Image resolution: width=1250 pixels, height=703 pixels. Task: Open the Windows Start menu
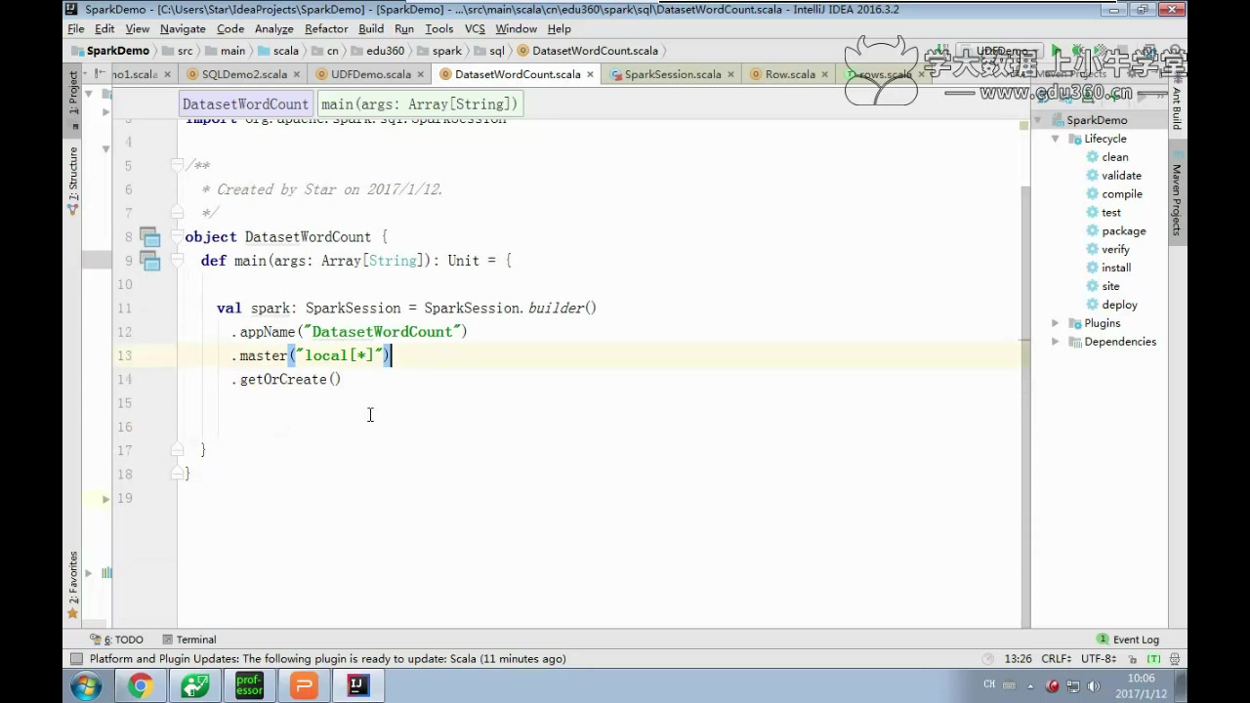(86, 686)
